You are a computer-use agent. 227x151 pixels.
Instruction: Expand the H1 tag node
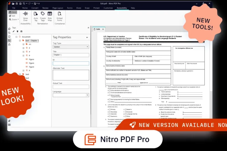(x=23, y=44)
